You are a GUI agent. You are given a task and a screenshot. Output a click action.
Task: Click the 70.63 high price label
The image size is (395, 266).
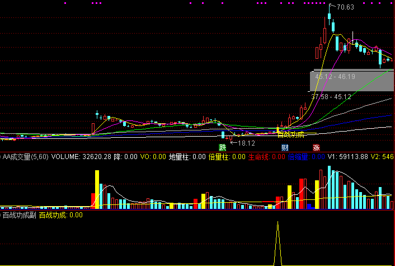click(x=345, y=7)
